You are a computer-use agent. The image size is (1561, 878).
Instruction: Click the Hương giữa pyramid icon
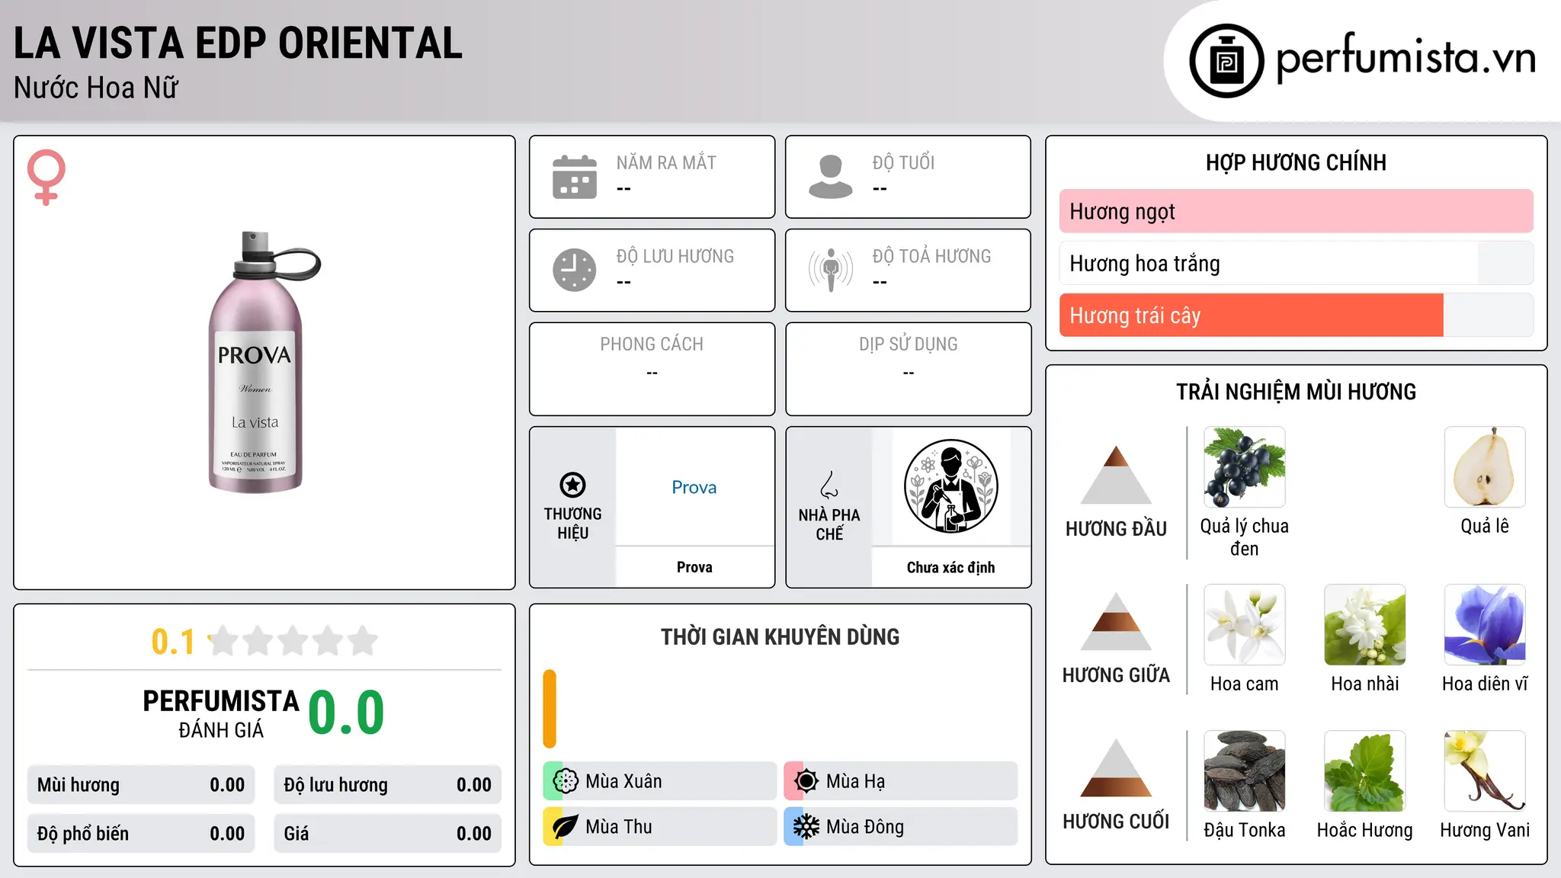click(1116, 622)
